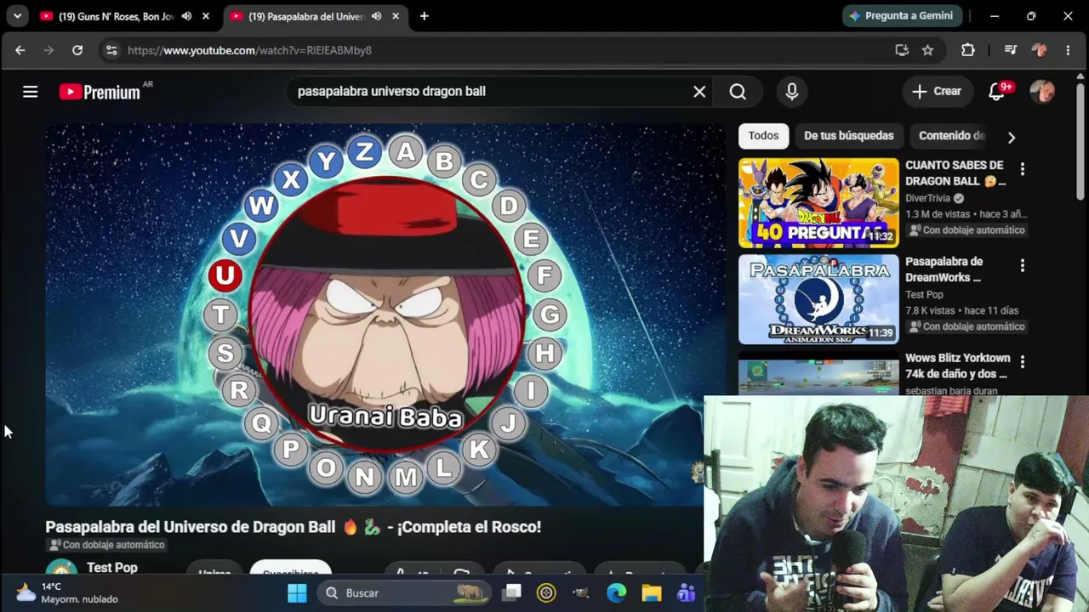The image size is (1089, 612).
Task: Bookmark this page with the star
Action: click(x=928, y=50)
